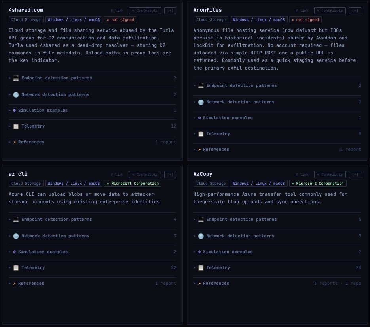Image resolution: width=370 pixels, height=327 pixels.
Task: Click gear icon in Anonfiles Simulation examples row
Action: pyautogui.click(x=199, y=118)
